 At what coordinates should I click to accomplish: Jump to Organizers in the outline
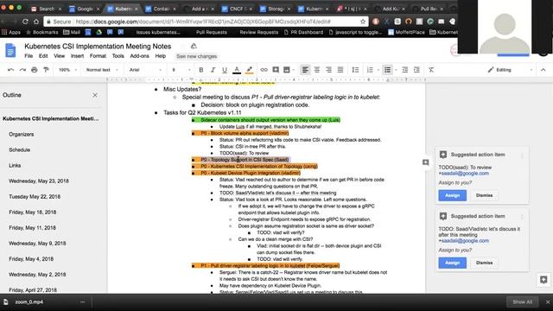coord(22,135)
